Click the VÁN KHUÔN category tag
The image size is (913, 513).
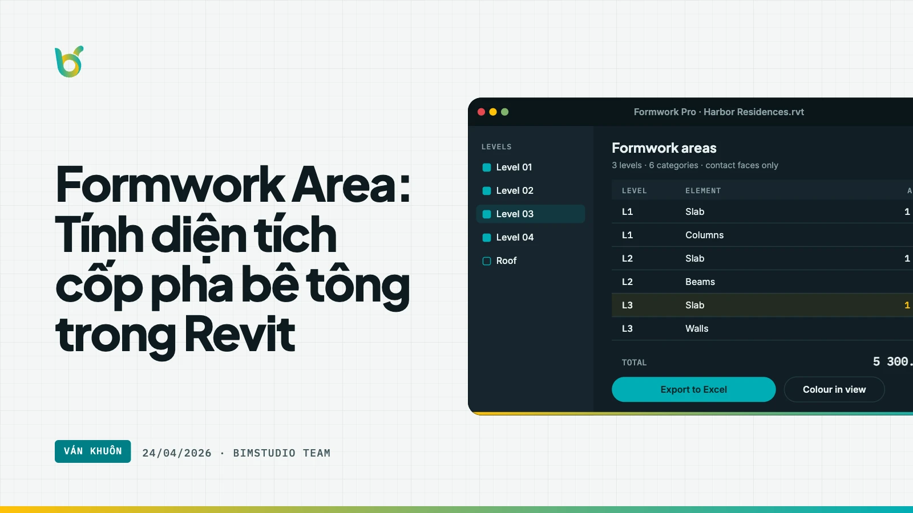(92, 451)
